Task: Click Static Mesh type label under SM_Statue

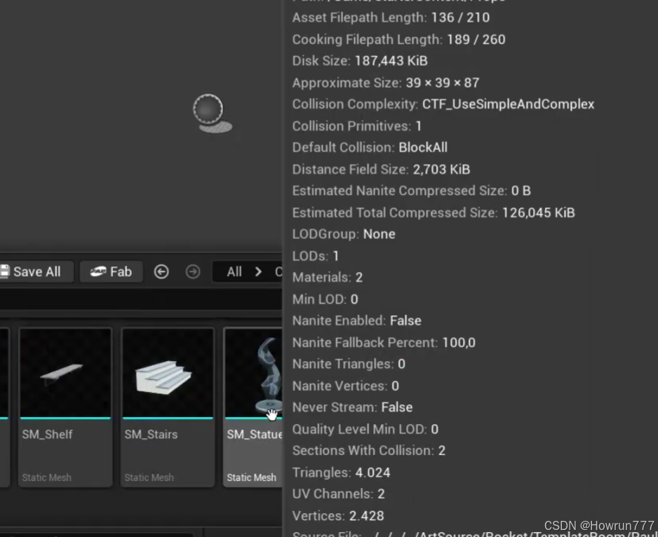Action: point(251,477)
